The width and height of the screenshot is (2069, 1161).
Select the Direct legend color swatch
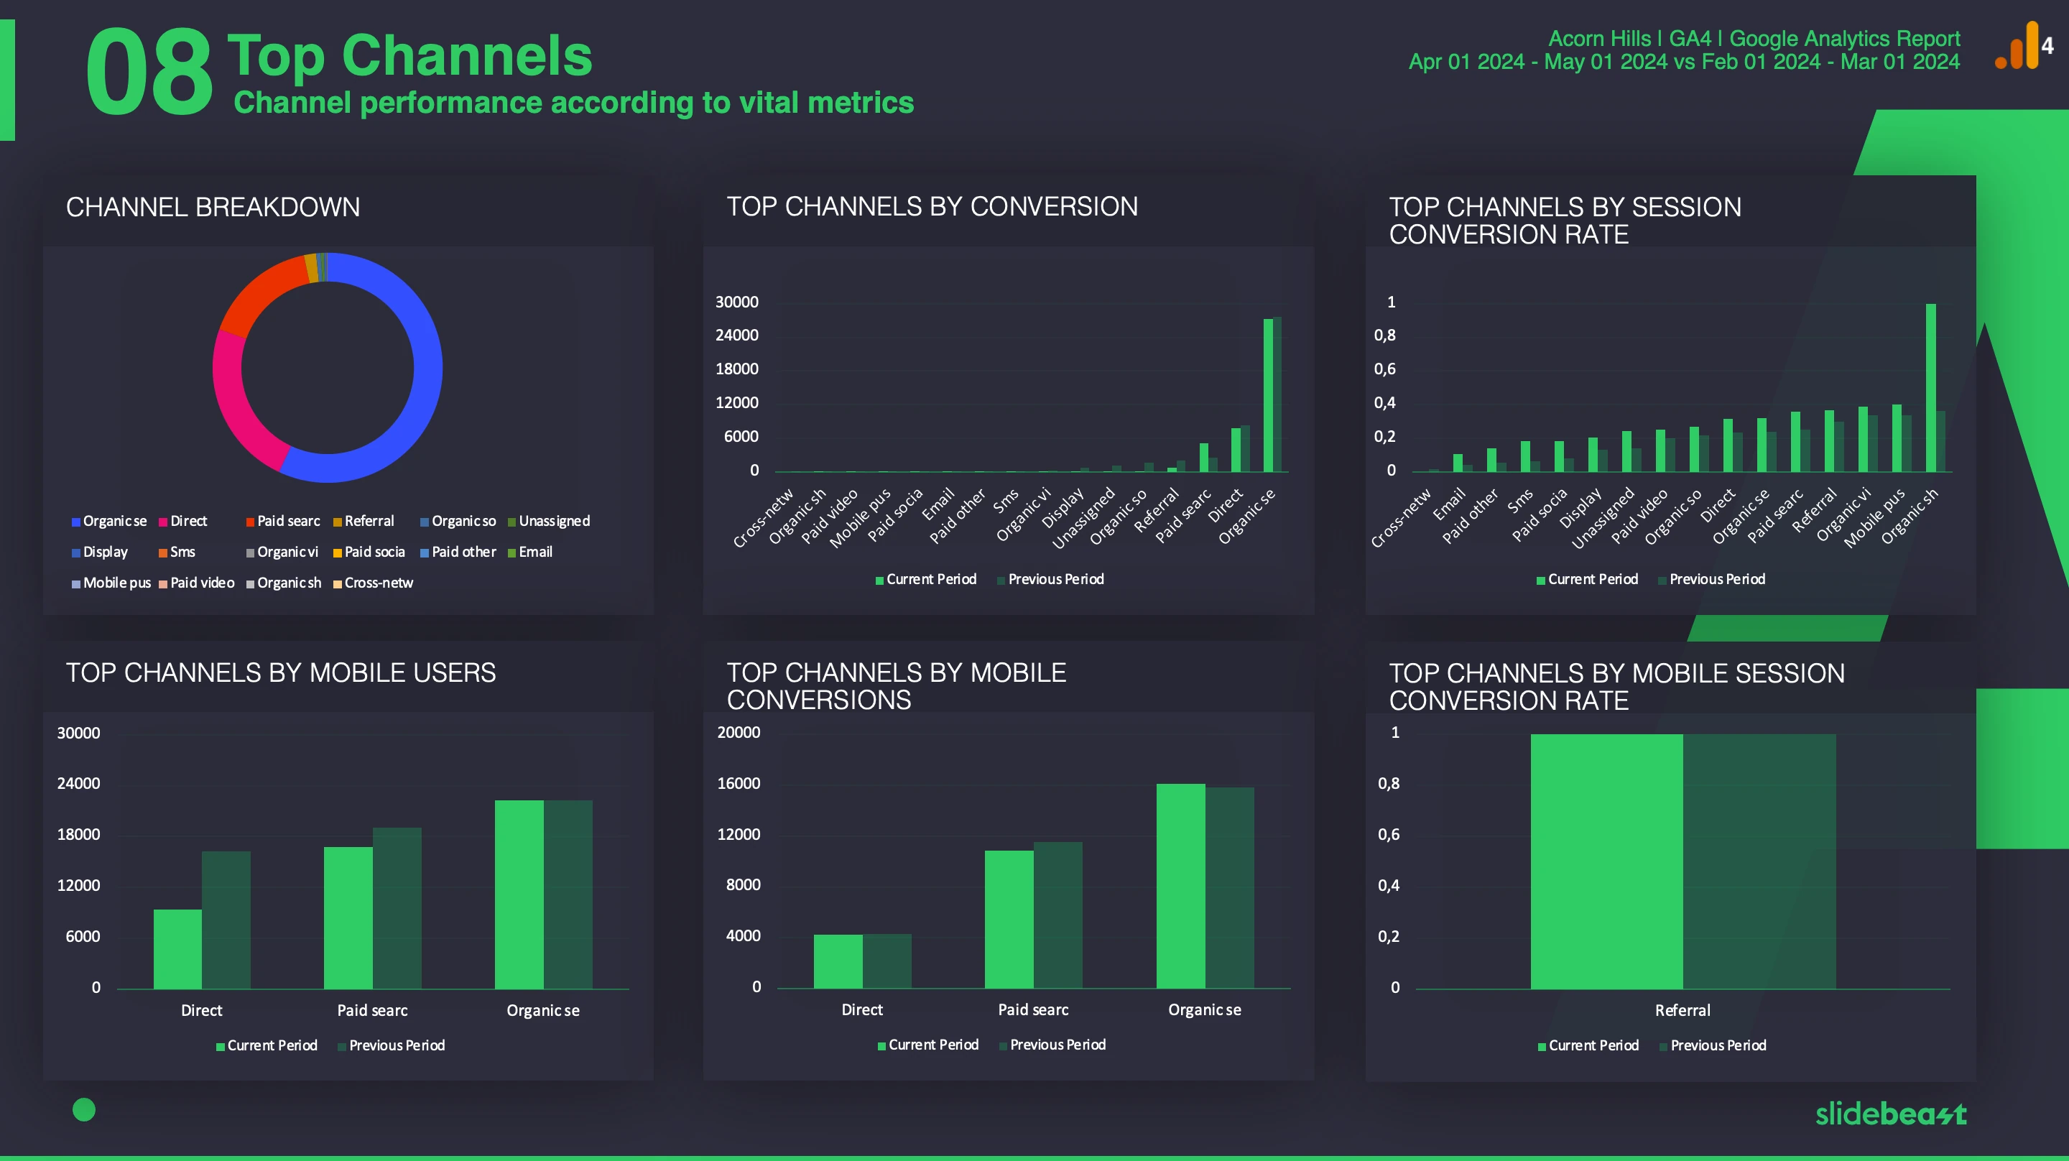(163, 522)
